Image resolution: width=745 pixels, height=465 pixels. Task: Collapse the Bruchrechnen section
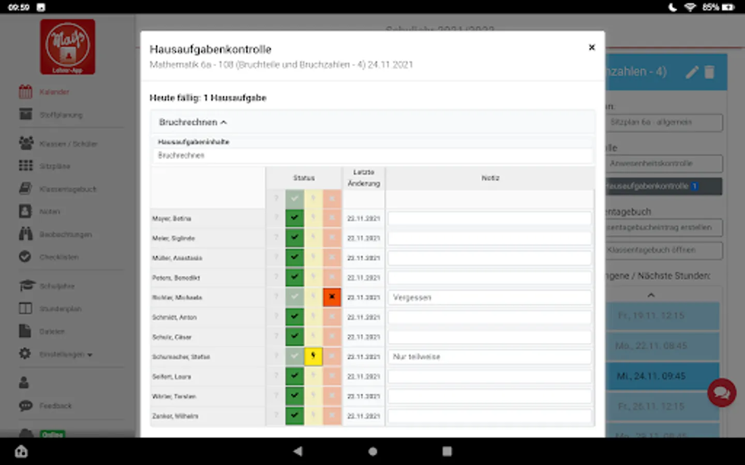193,122
